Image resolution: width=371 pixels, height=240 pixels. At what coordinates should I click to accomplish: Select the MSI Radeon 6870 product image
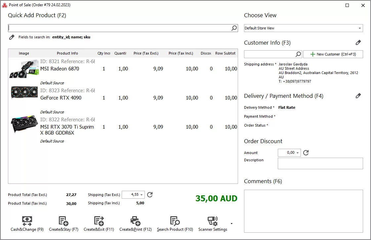click(x=24, y=68)
